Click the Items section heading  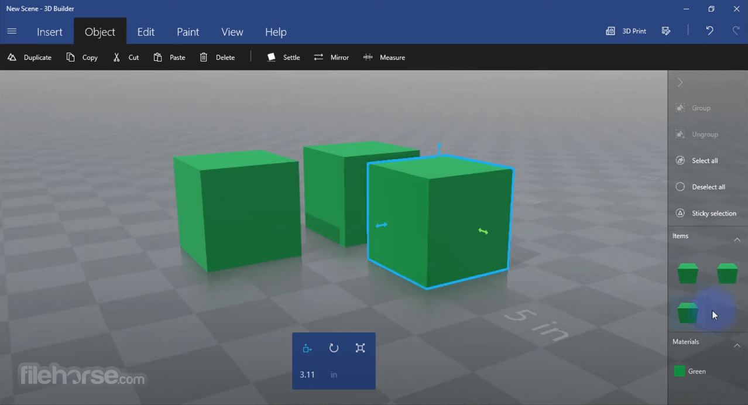coord(680,236)
